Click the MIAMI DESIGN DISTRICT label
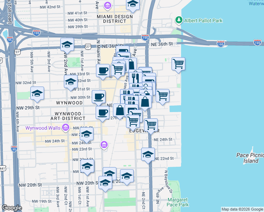Image resolution: width=264 pixels, height=212 pixels. 115,19
